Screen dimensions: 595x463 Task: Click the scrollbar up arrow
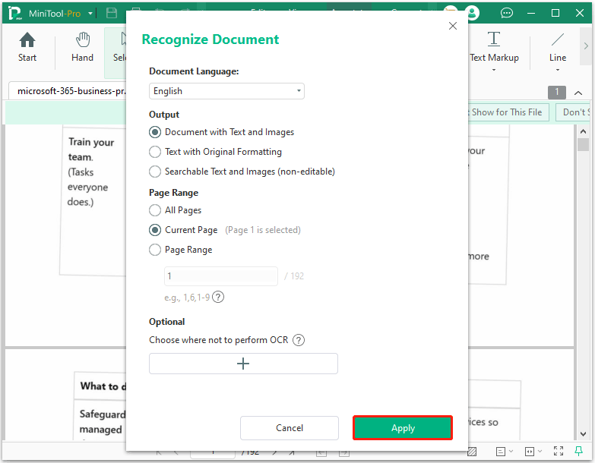click(584, 131)
